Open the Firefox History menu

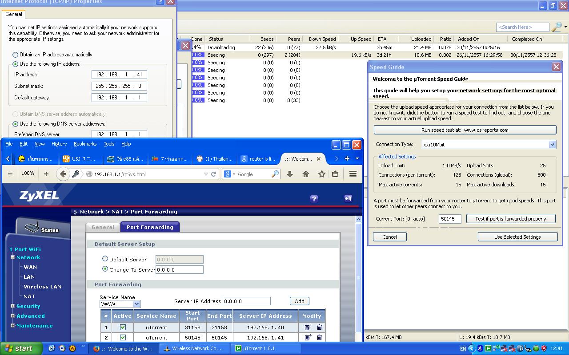pos(59,144)
